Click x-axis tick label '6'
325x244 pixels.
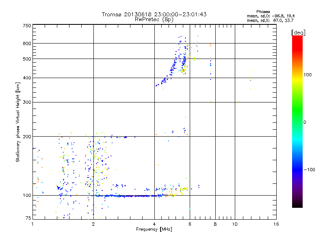click(190, 224)
